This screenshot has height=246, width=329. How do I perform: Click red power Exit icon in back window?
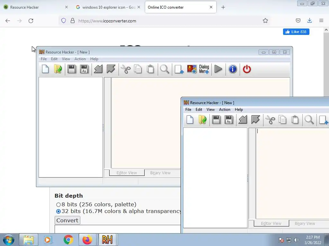247,69
